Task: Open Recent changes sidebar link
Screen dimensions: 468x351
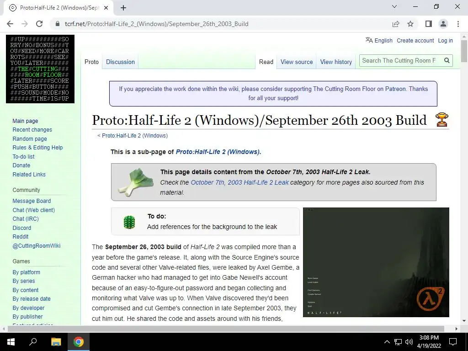Action: click(32, 129)
